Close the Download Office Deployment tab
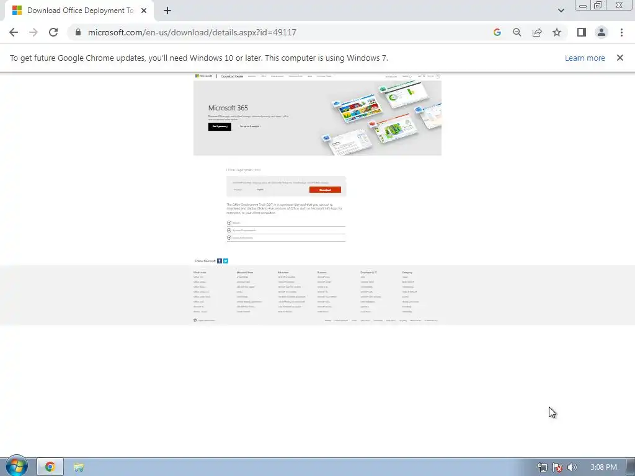Image resolution: width=635 pixels, height=476 pixels. pos(144,11)
